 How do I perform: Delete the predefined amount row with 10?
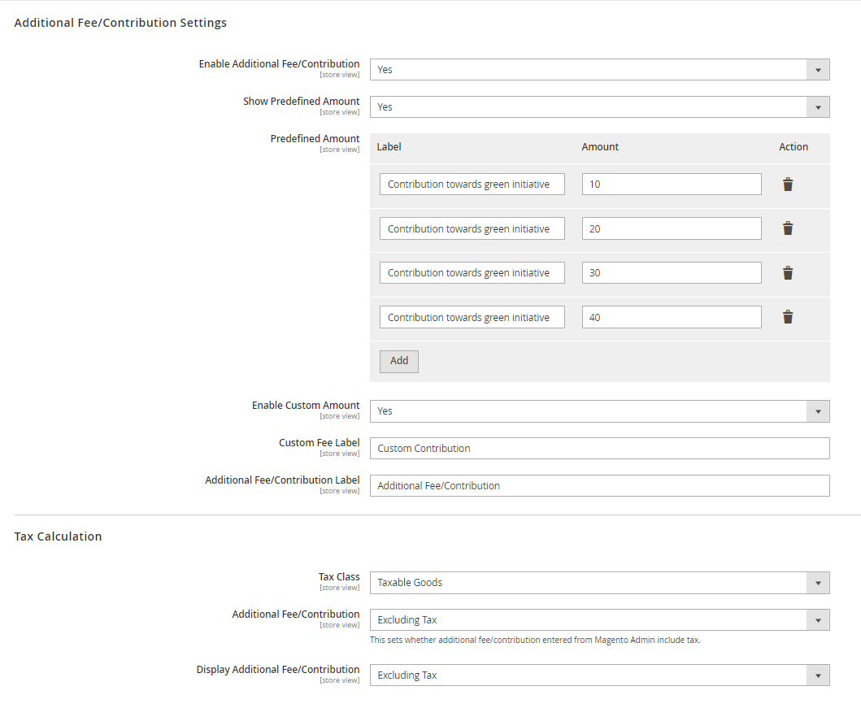click(x=787, y=185)
